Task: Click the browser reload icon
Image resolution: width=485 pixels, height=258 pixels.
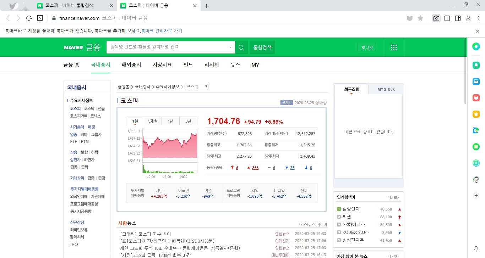Action: 29,18
